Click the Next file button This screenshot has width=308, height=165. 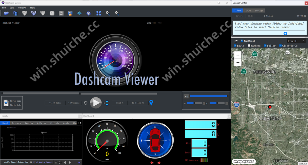120,103
